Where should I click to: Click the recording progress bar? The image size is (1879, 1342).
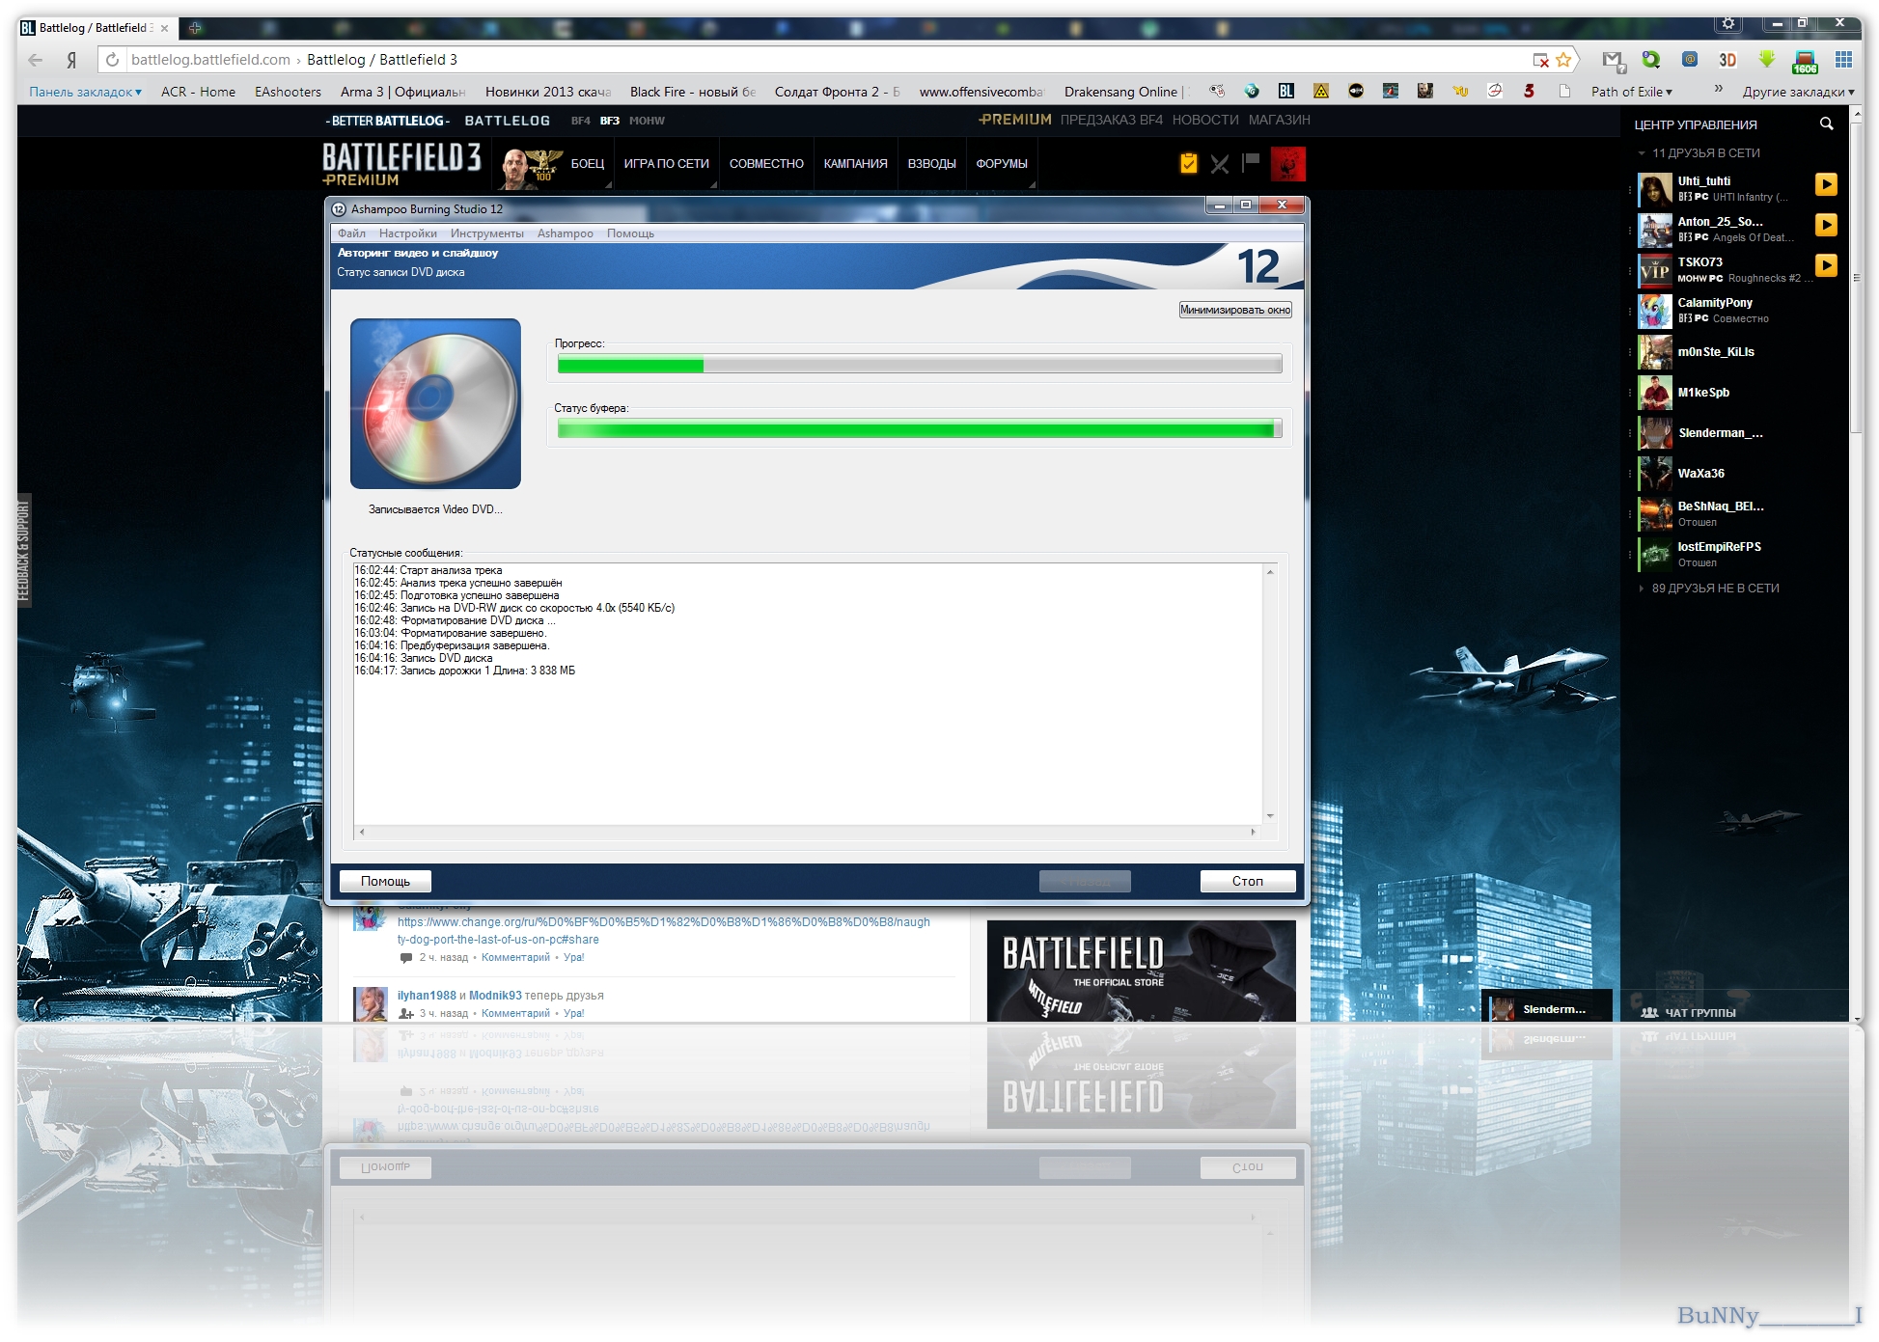[x=920, y=365]
